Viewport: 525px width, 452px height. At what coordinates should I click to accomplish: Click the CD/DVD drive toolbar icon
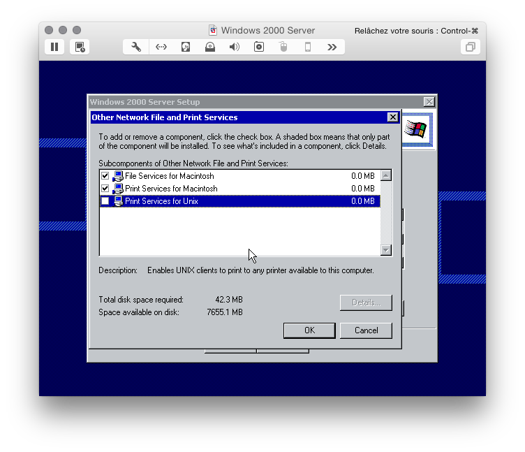[x=210, y=47]
